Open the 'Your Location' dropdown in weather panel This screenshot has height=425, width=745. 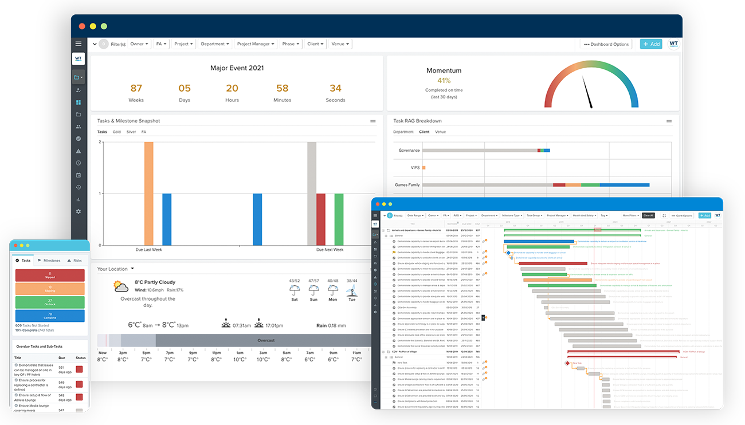point(117,267)
